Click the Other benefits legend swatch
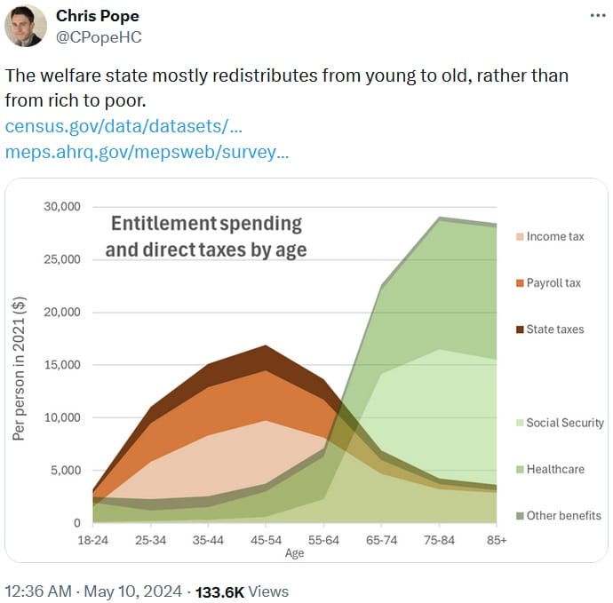The width and height of the screenshot is (613, 603). pos(519,516)
